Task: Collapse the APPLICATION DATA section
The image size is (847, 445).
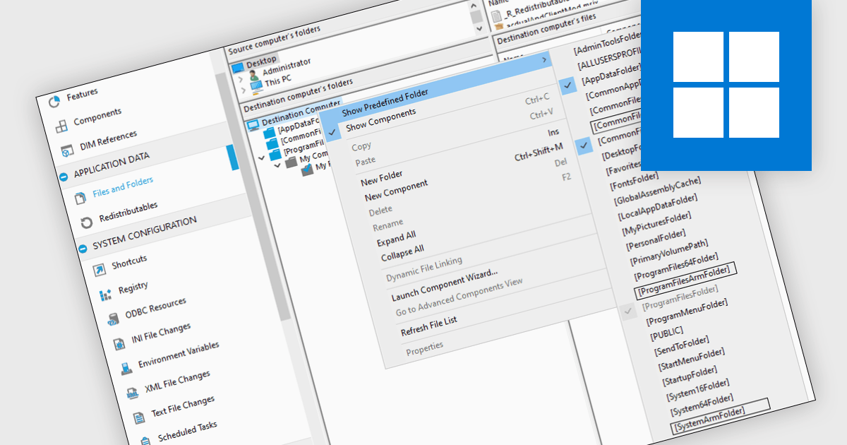Action: [x=64, y=177]
